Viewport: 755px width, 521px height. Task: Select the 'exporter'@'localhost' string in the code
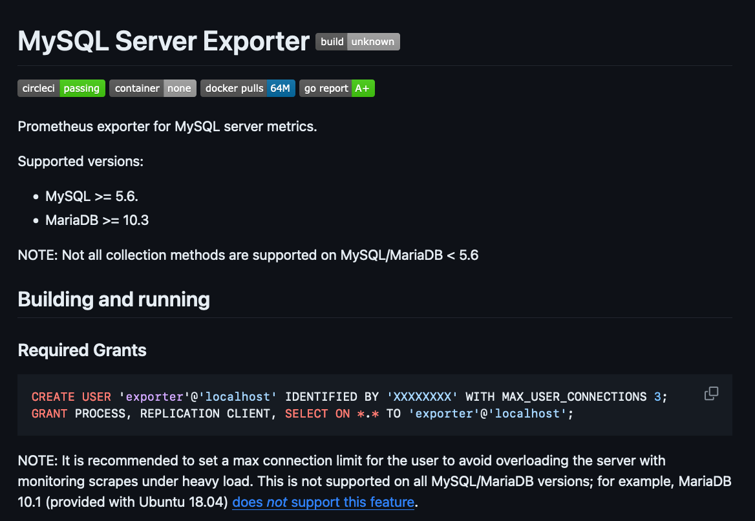coord(199,396)
